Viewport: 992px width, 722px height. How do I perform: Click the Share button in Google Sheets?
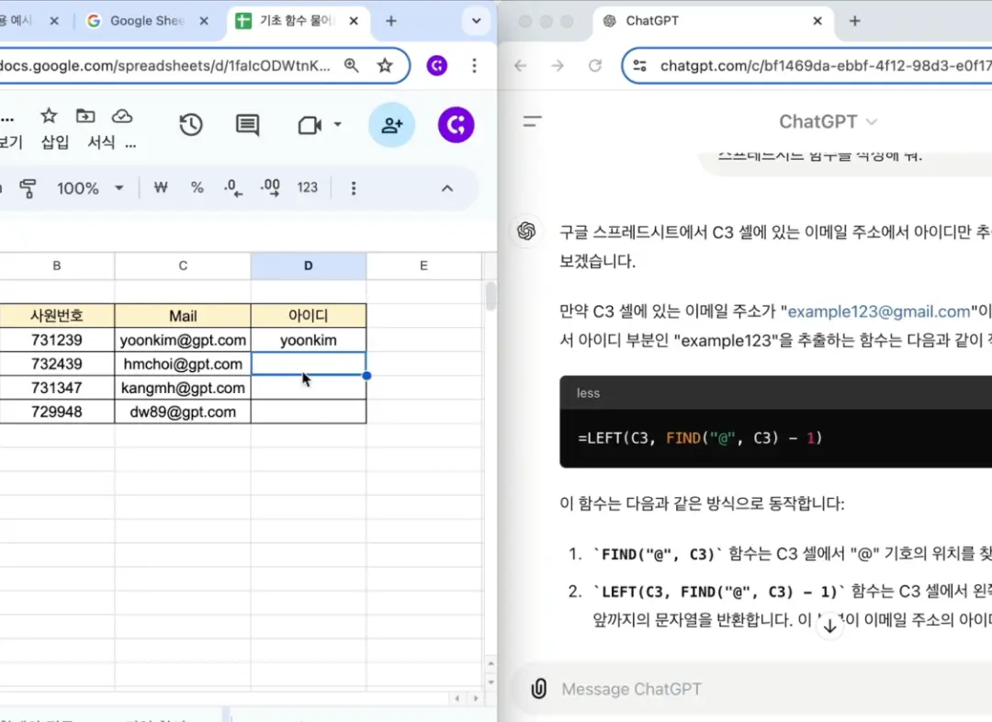[391, 125]
